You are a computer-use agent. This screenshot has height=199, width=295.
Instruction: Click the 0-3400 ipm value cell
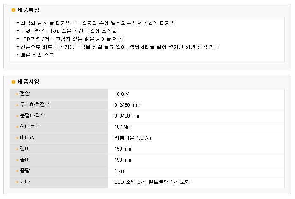click(196, 116)
